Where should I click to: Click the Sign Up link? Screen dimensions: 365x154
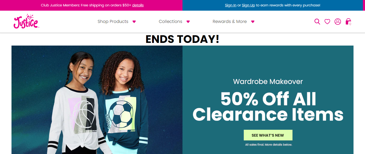pyautogui.click(x=248, y=5)
